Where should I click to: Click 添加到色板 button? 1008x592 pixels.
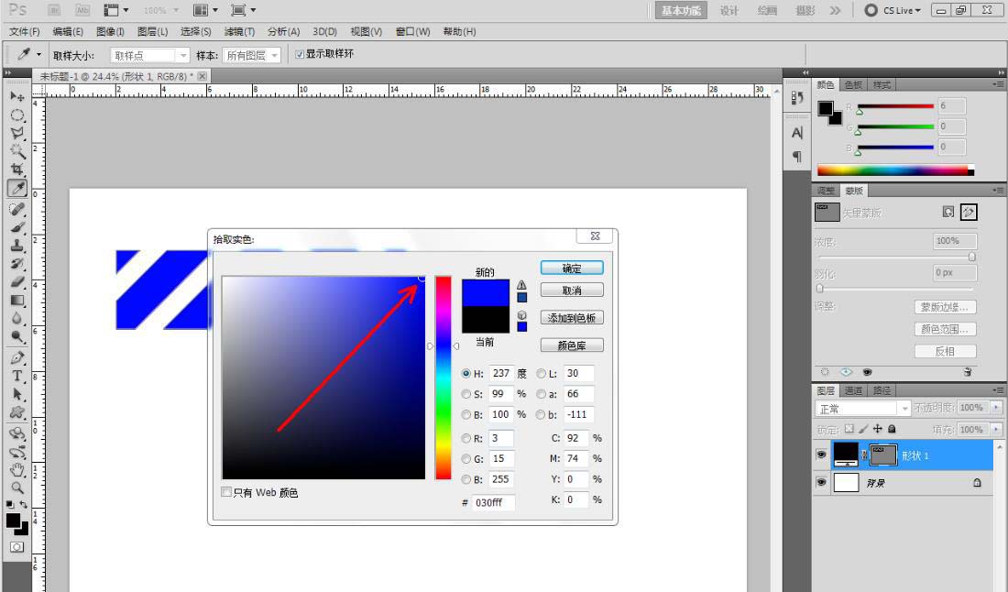(572, 318)
